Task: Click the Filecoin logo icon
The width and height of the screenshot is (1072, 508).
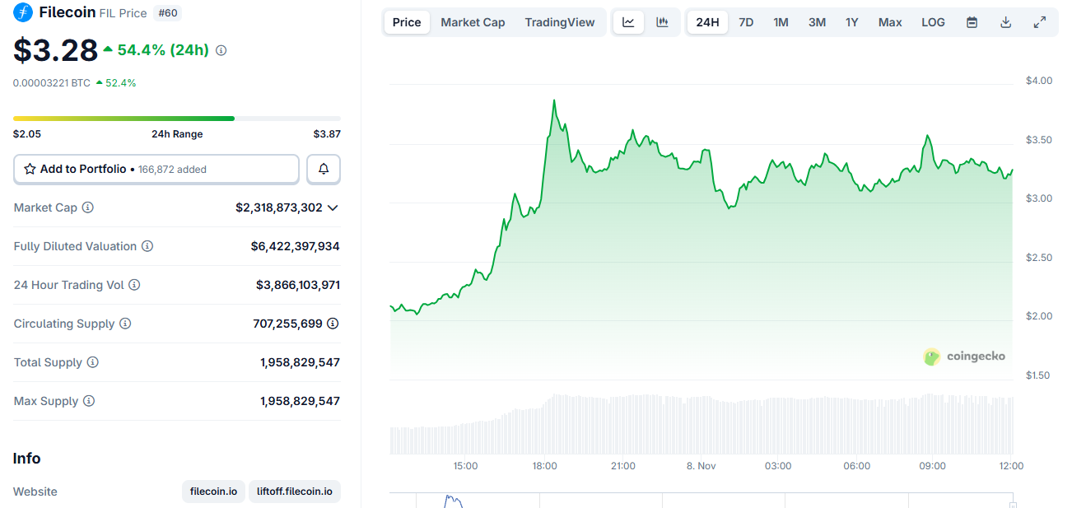Action: point(23,12)
